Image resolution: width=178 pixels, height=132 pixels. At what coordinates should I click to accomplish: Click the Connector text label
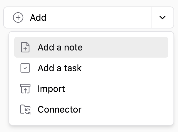tap(60, 110)
